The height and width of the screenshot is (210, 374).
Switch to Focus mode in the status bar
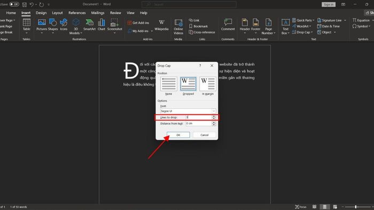click(300, 207)
